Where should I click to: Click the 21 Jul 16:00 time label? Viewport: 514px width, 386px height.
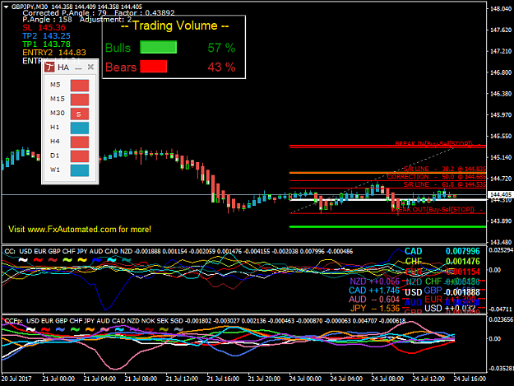point(223,379)
